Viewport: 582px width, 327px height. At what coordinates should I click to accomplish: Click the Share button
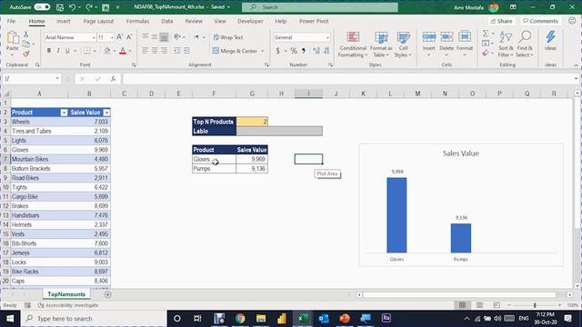tap(501, 21)
